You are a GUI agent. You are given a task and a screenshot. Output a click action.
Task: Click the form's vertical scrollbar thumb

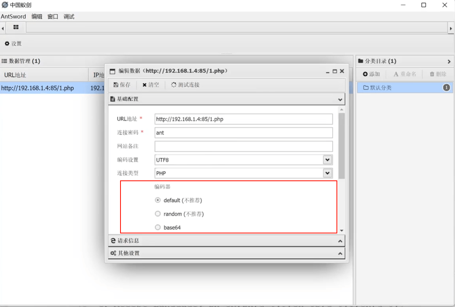tap(342, 146)
